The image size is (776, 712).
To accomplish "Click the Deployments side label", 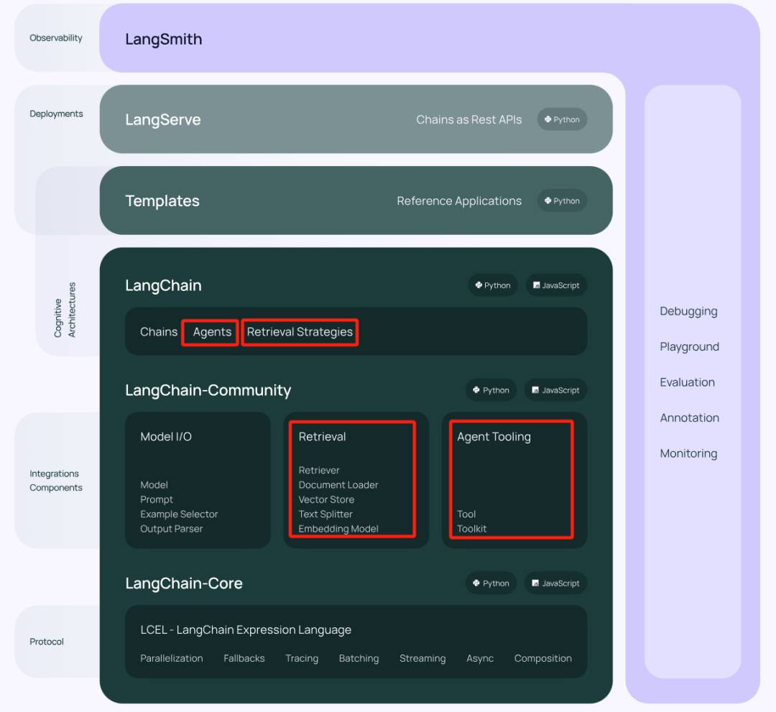I will (57, 114).
